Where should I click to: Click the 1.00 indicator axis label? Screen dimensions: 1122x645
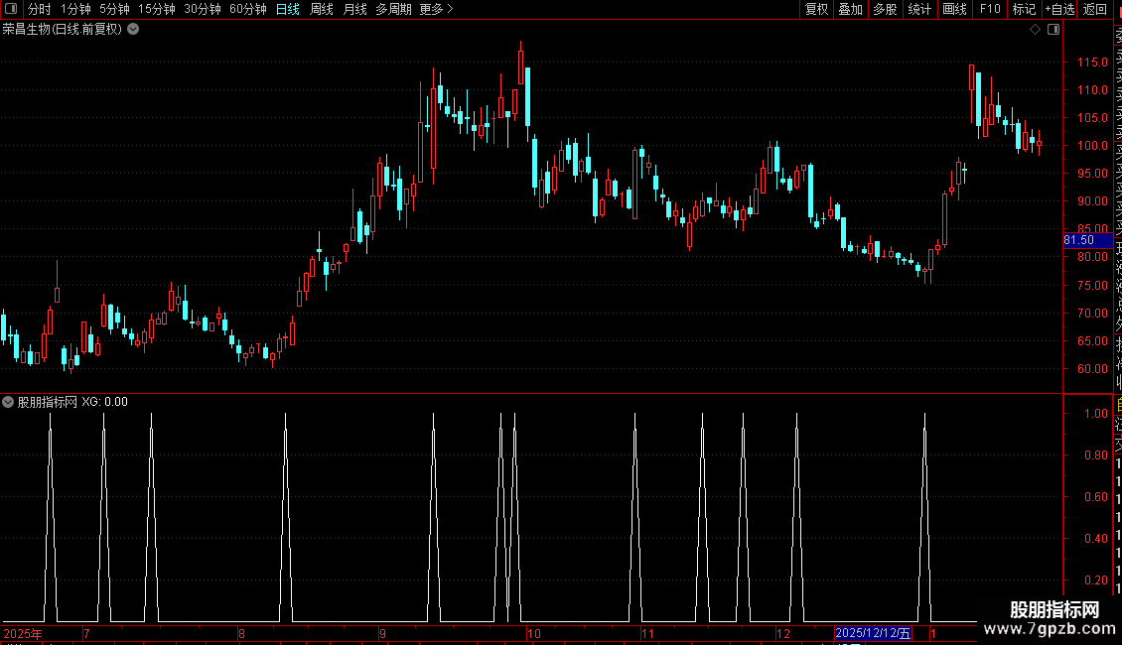click(x=1096, y=414)
